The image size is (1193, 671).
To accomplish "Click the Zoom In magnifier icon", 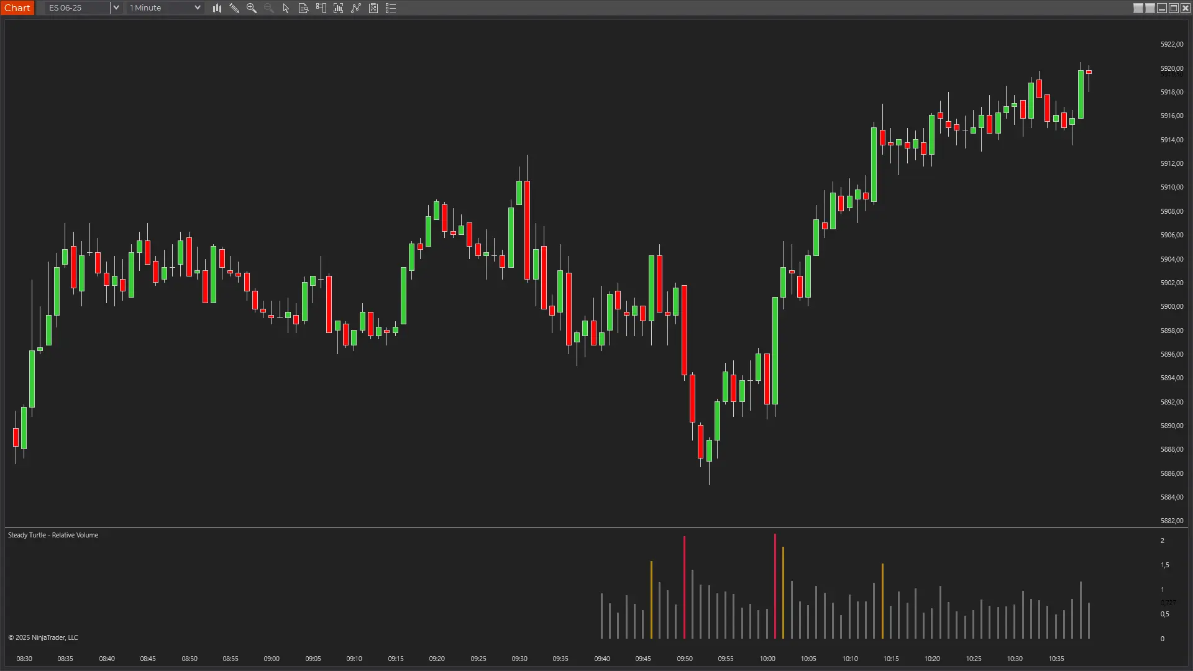I will [252, 8].
